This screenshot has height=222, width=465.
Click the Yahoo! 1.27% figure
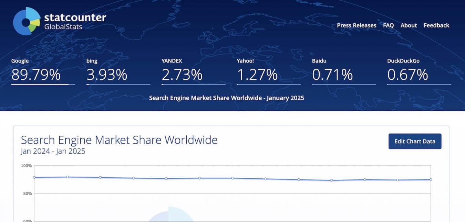coord(257,75)
